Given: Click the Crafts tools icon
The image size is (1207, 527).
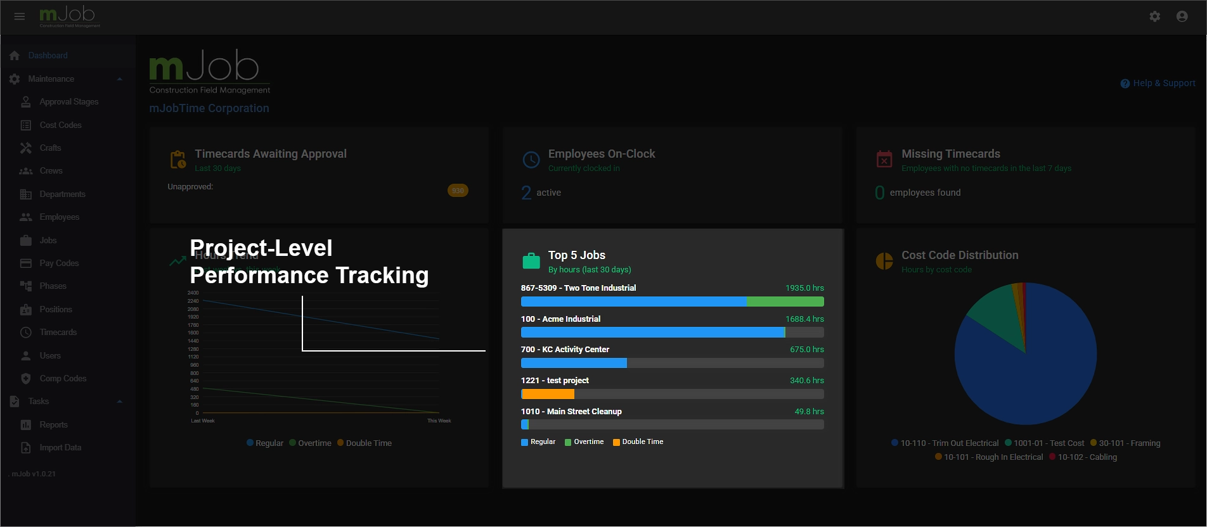Looking at the screenshot, I should (x=26, y=148).
